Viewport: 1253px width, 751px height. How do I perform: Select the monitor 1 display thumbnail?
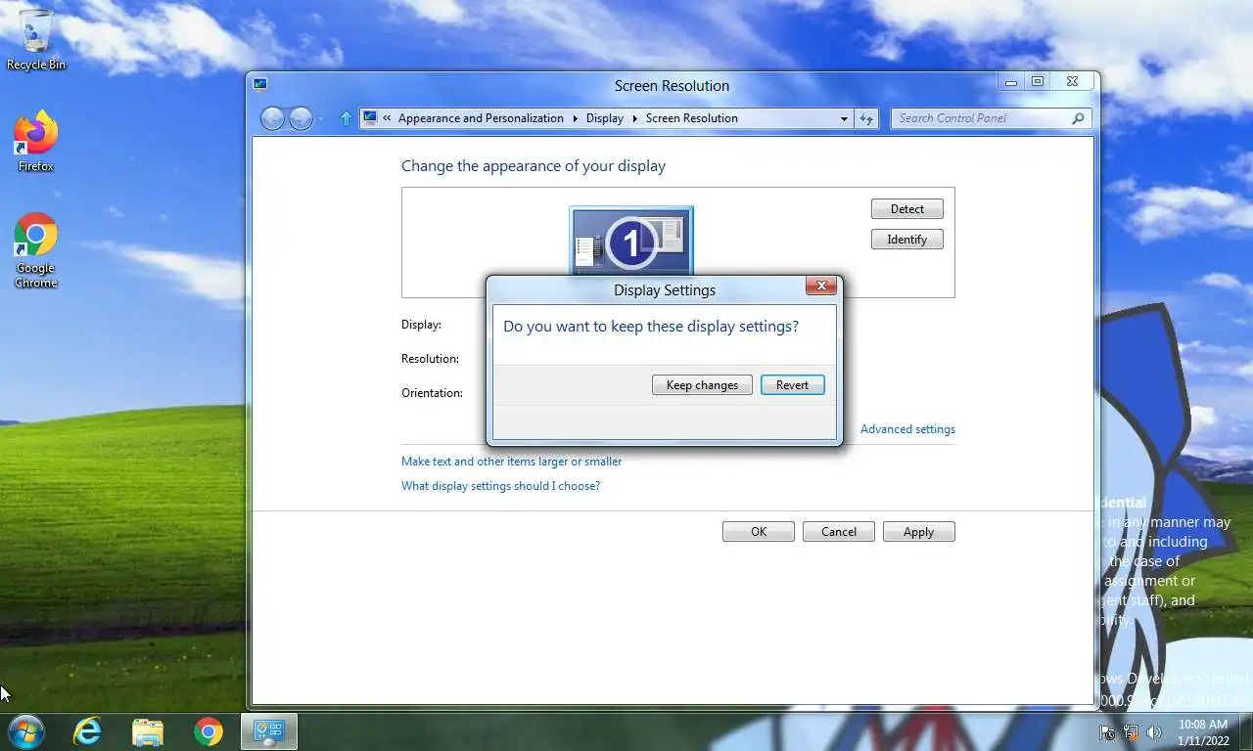point(631,241)
